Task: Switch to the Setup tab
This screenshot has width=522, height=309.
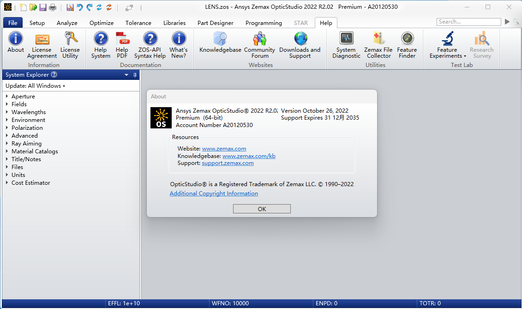Action: (x=37, y=23)
